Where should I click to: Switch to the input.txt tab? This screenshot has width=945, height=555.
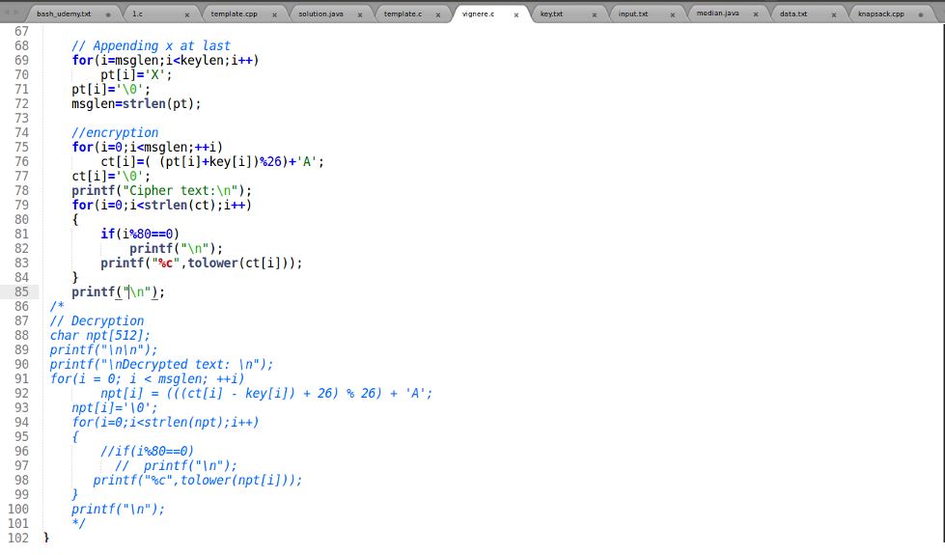[633, 14]
